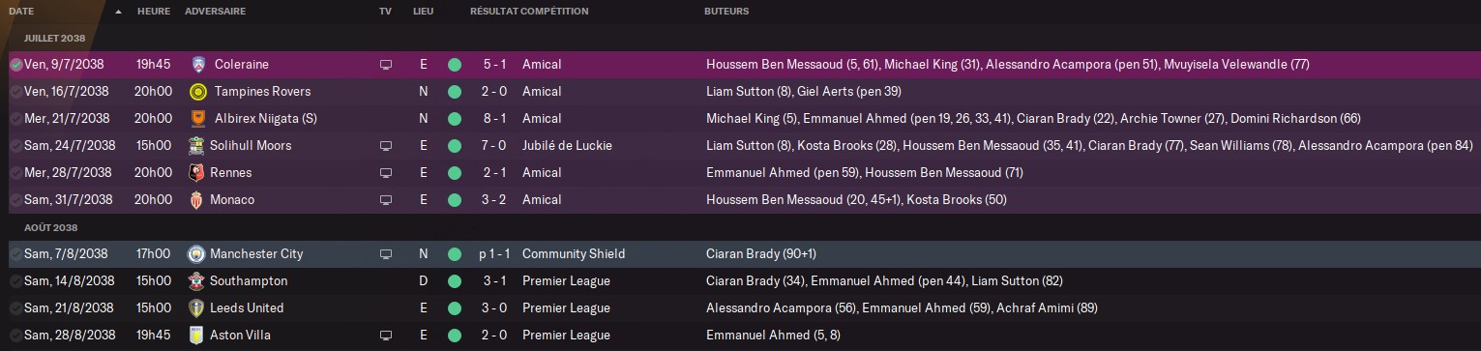Collapse the Août 2038 month group
The image size is (1481, 351).
click(x=51, y=227)
